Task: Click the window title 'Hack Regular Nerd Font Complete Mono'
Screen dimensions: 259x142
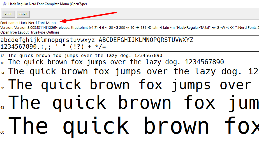Action: coord(48,4)
